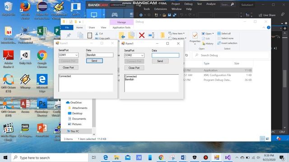Click Live Share in Visual Studio

pos(267,15)
